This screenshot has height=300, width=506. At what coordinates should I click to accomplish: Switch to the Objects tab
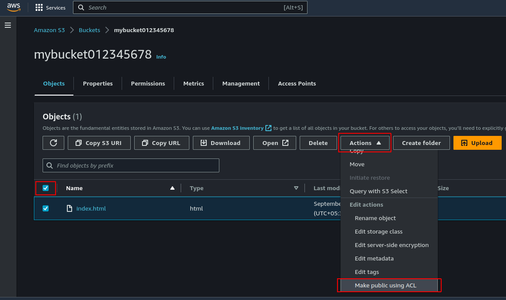(54, 83)
